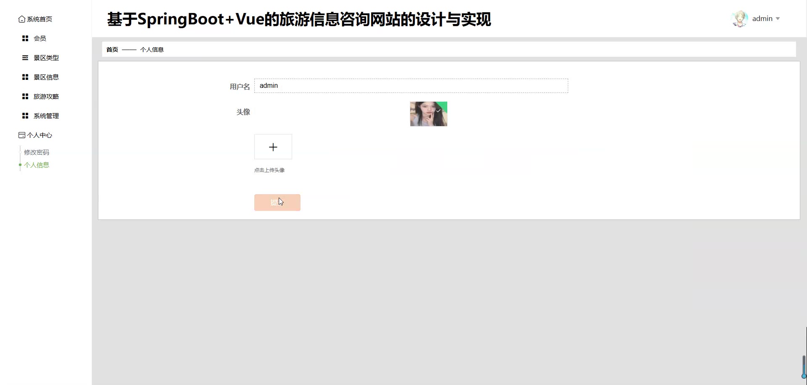Click the 头像 field label

pyautogui.click(x=243, y=112)
